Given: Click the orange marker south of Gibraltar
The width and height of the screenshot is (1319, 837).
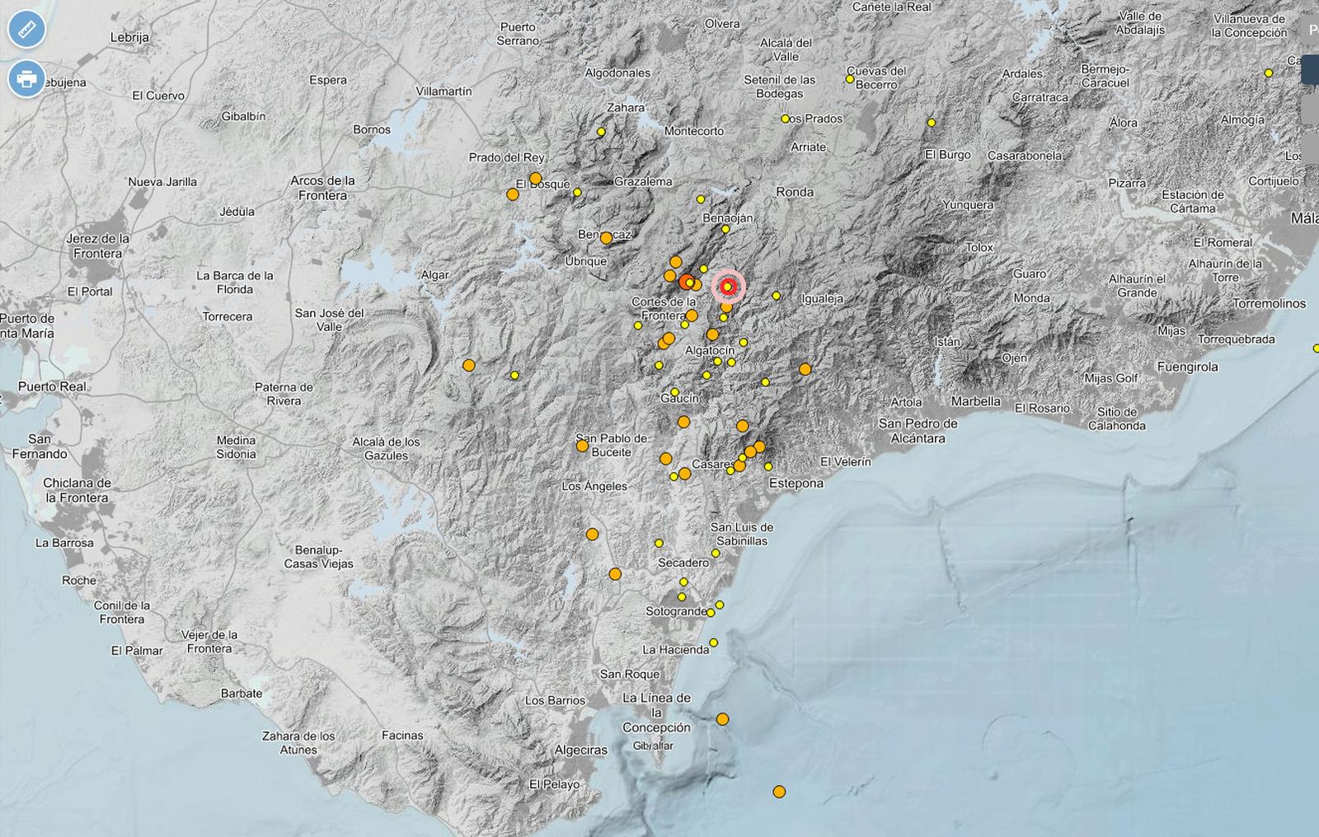Looking at the screenshot, I should 779,793.
